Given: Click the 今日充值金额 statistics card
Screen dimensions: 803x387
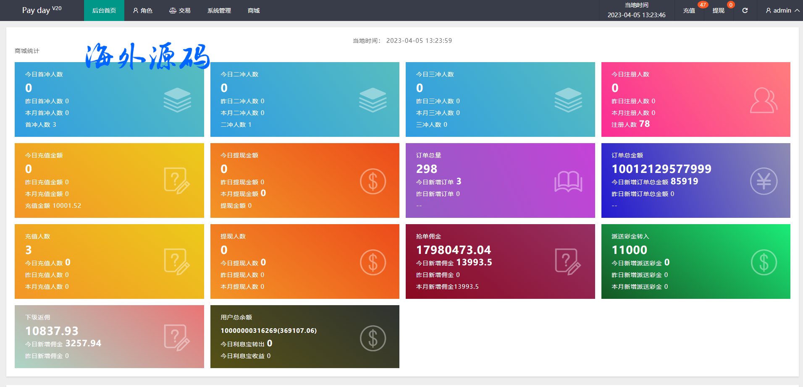Looking at the screenshot, I should tap(109, 180).
